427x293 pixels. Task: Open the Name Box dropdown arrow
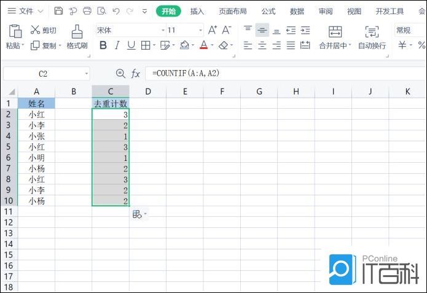[x=87, y=74]
